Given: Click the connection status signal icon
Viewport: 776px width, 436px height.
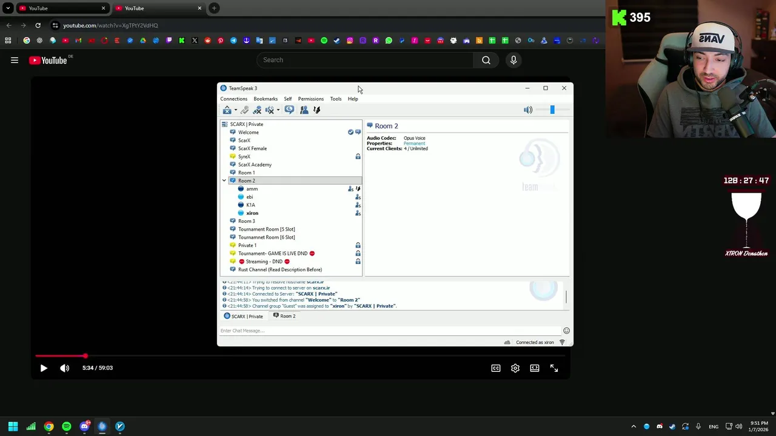Looking at the screenshot, I should [562, 343].
